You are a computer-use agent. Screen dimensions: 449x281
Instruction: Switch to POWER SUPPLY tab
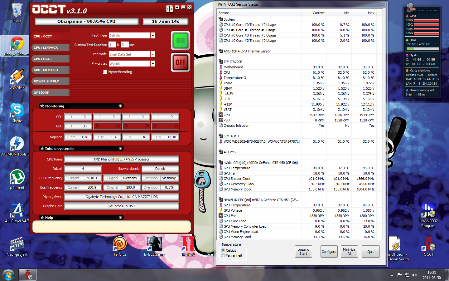tap(51, 81)
